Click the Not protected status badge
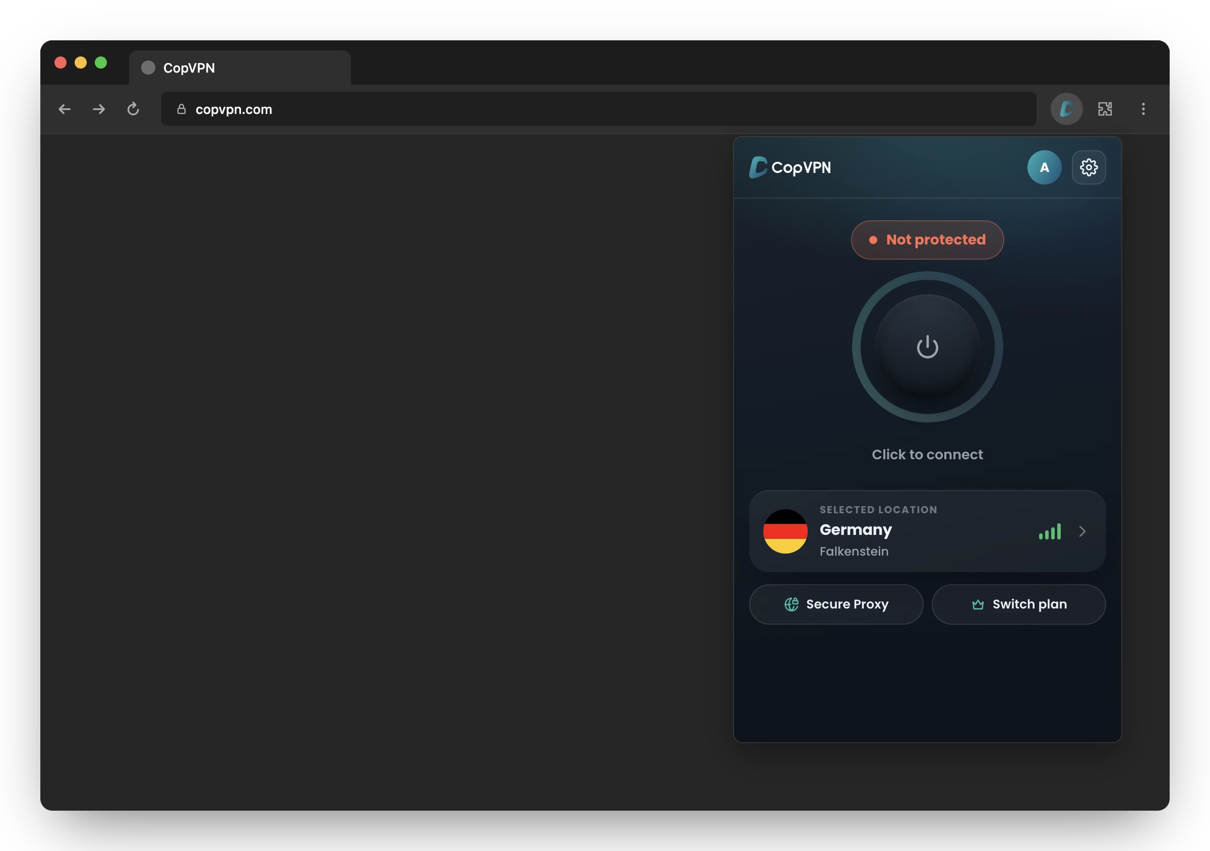 pos(927,240)
